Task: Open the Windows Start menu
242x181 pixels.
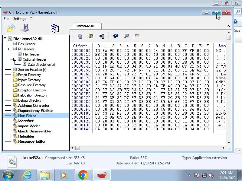Action: (x=8, y=175)
